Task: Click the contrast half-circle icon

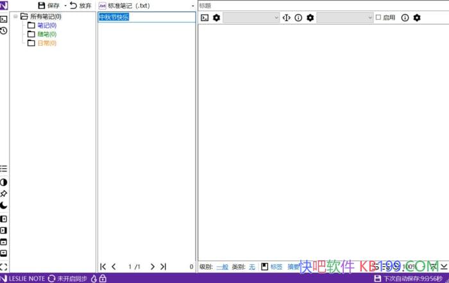Action: coord(4,182)
